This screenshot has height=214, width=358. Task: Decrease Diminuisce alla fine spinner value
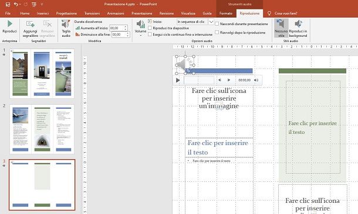(x=127, y=36)
